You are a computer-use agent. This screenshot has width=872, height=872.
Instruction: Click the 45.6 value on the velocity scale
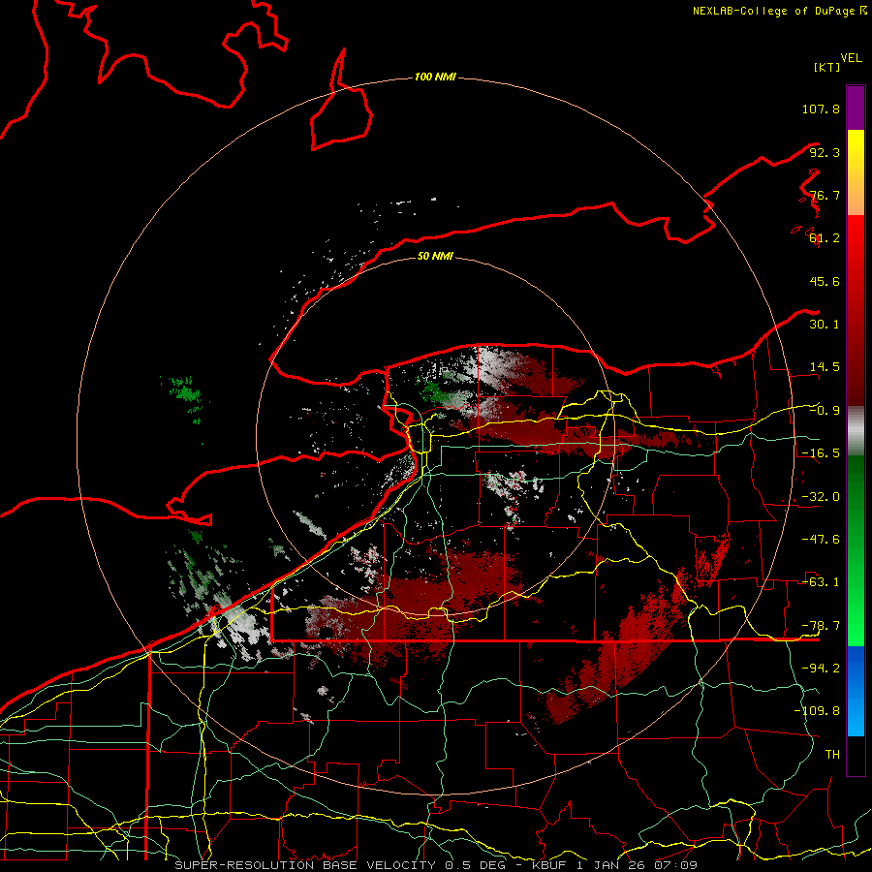tap(825, 281)
